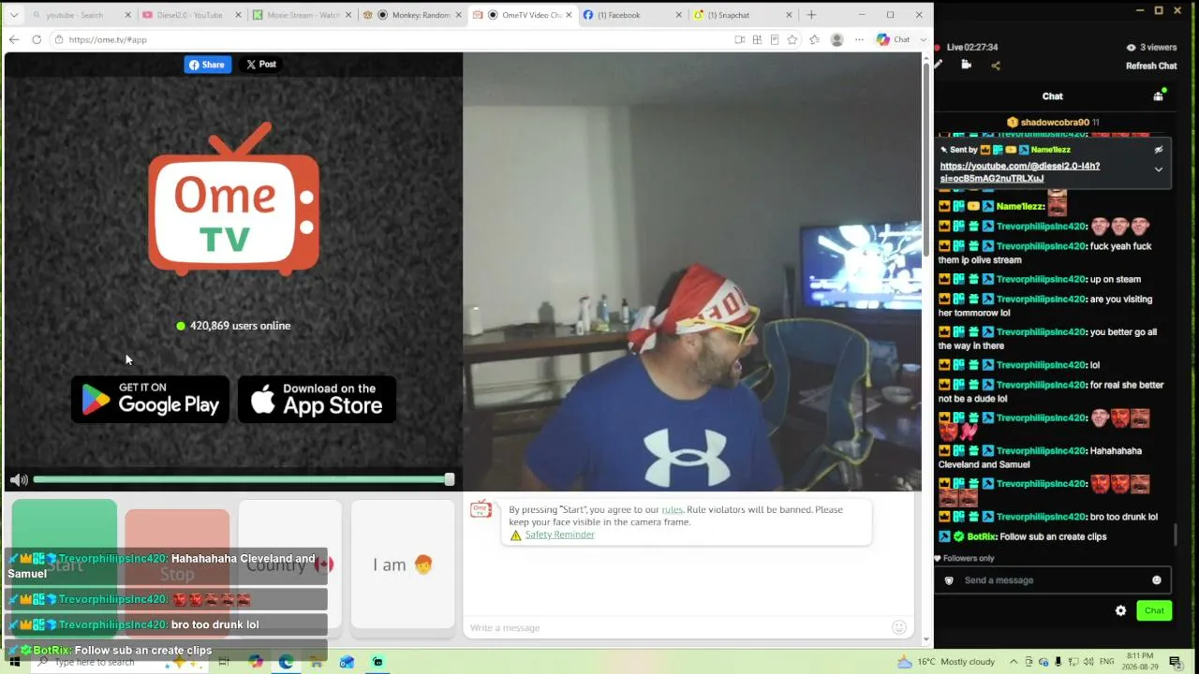This screenshot has height=674, width=1199.
Task: Reload the OmeTV page
Action: click(x=37, y=39)
